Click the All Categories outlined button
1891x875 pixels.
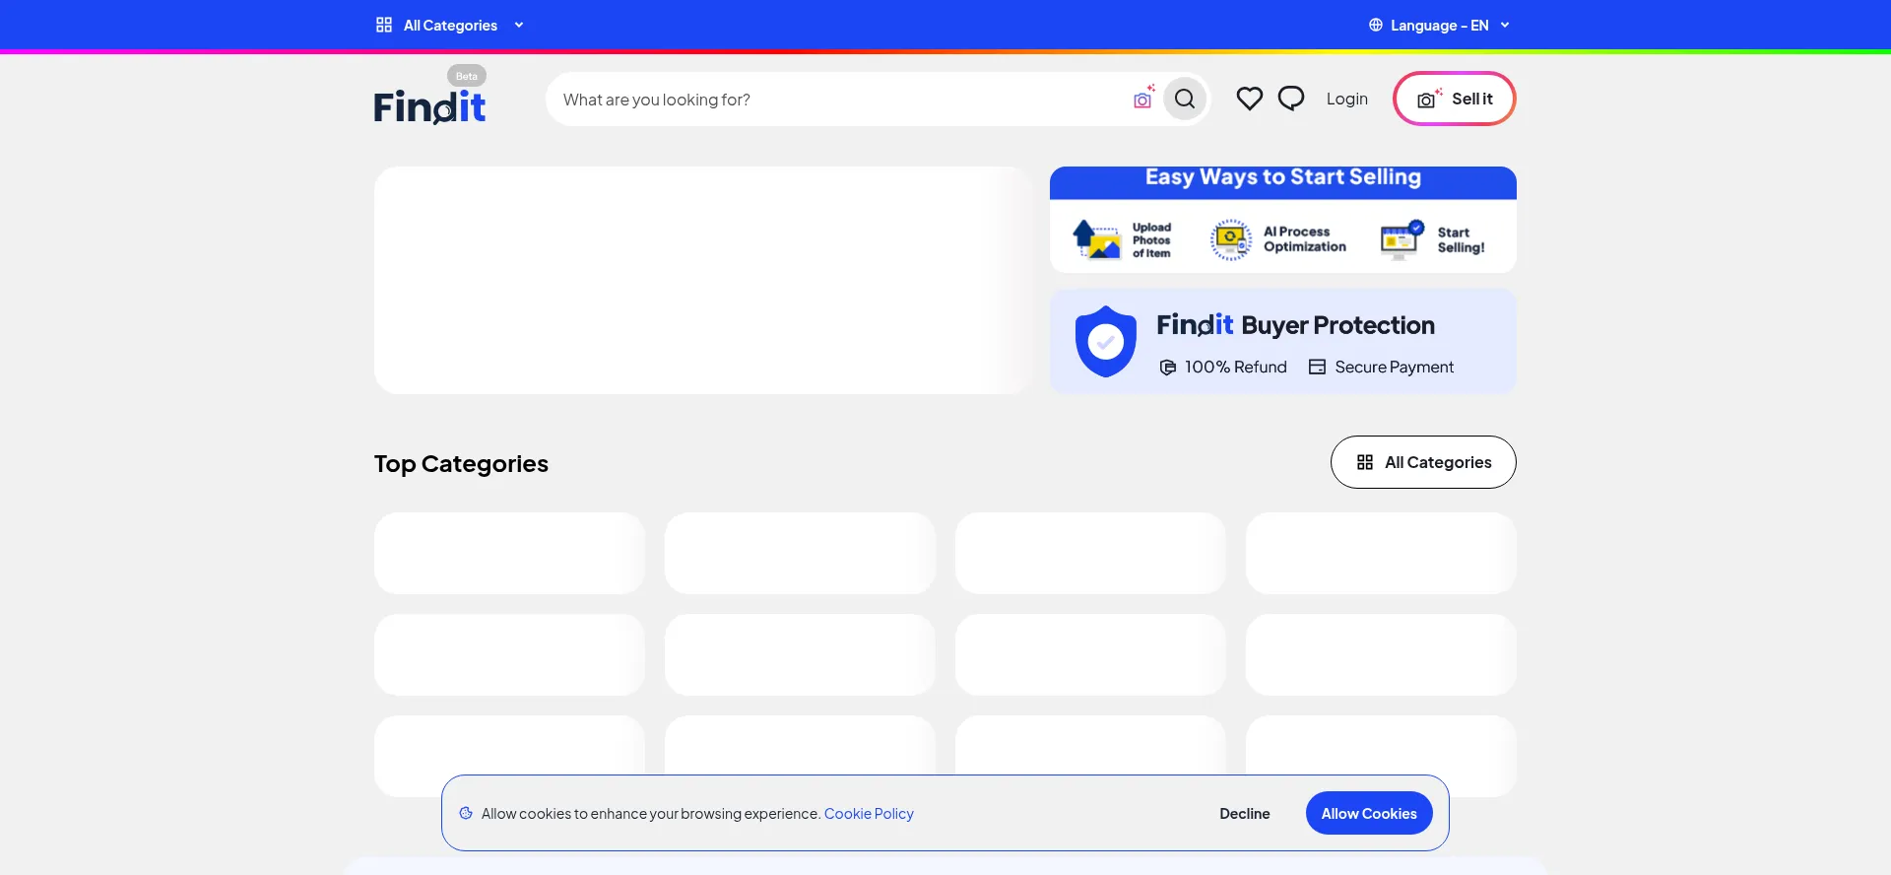point(1423,462)
